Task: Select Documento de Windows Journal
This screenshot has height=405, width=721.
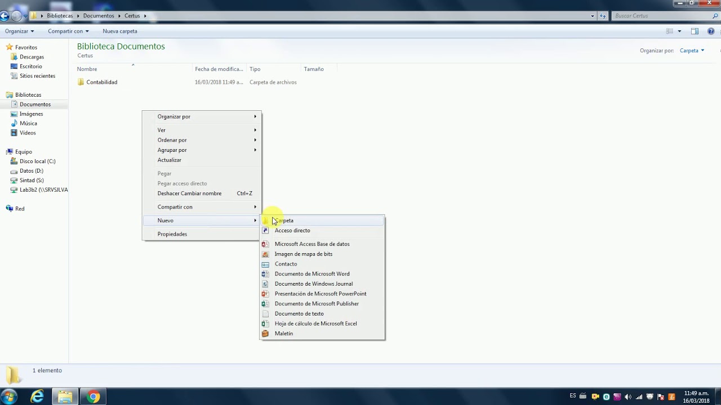Action: coord(322,284)
